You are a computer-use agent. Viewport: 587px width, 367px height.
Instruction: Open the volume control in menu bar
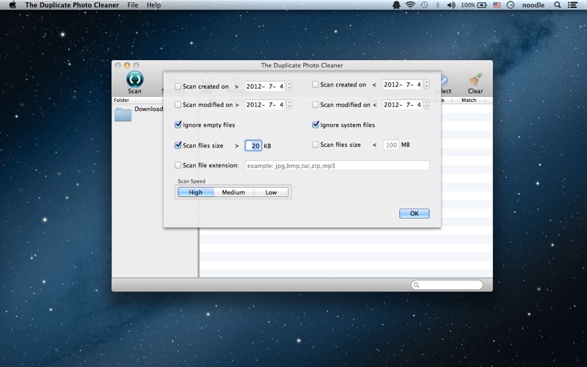click(451, 5)
